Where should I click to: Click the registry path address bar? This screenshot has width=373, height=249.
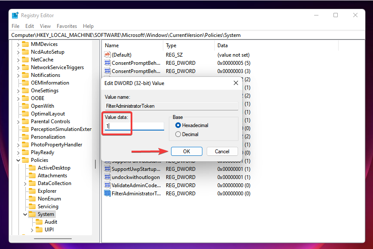187,35
